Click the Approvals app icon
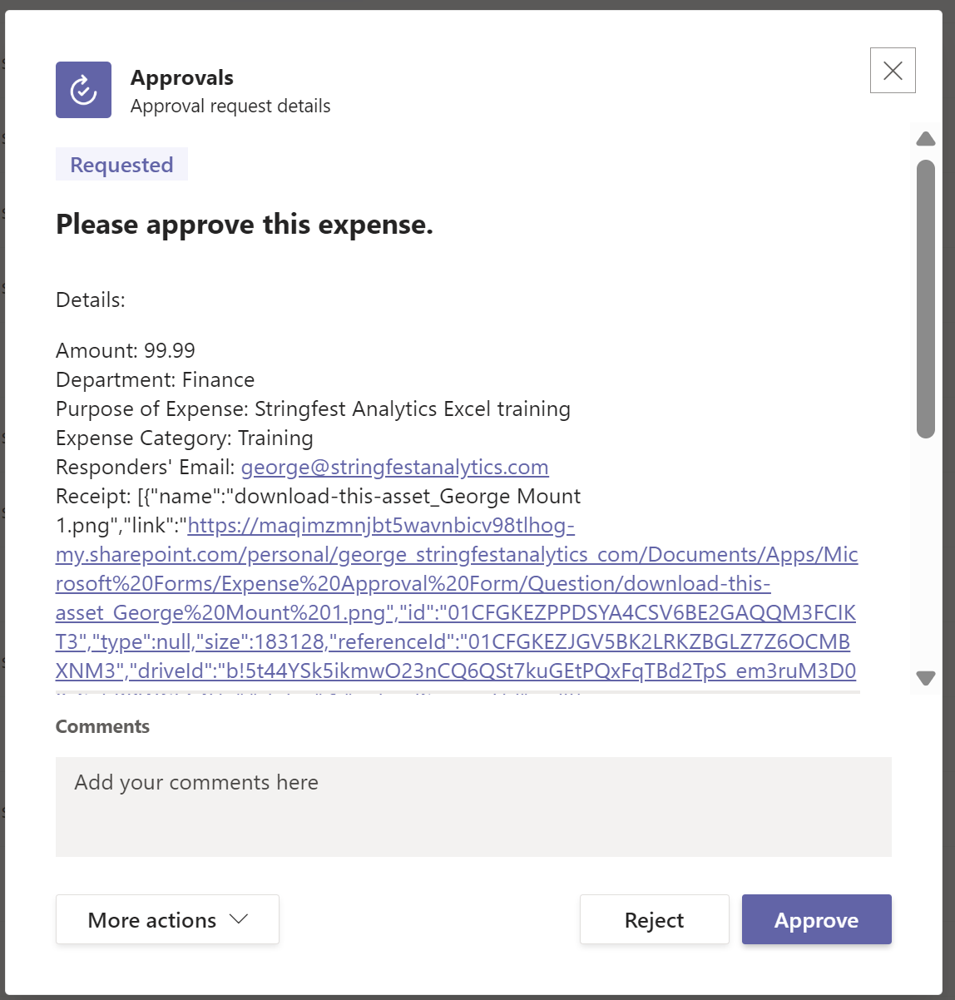This screenshot has height=1000, width=955. tap(83, 90)
